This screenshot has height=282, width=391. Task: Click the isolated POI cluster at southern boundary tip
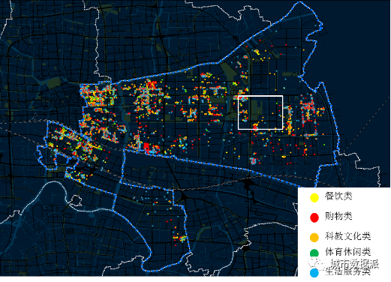coord(180,238)
